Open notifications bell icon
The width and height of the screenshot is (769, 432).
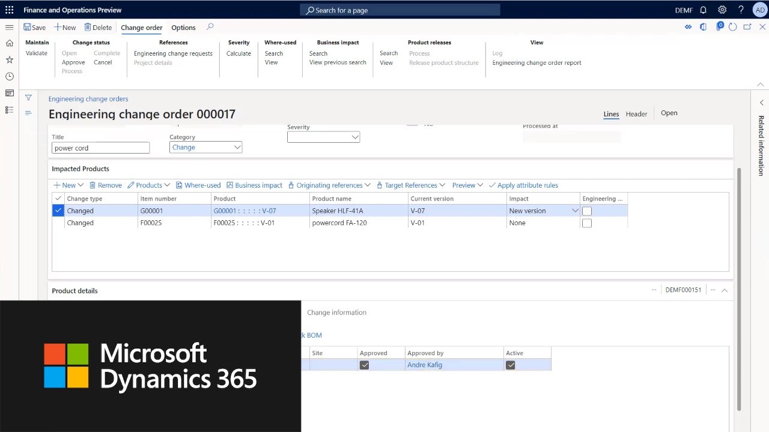point(703,10)
